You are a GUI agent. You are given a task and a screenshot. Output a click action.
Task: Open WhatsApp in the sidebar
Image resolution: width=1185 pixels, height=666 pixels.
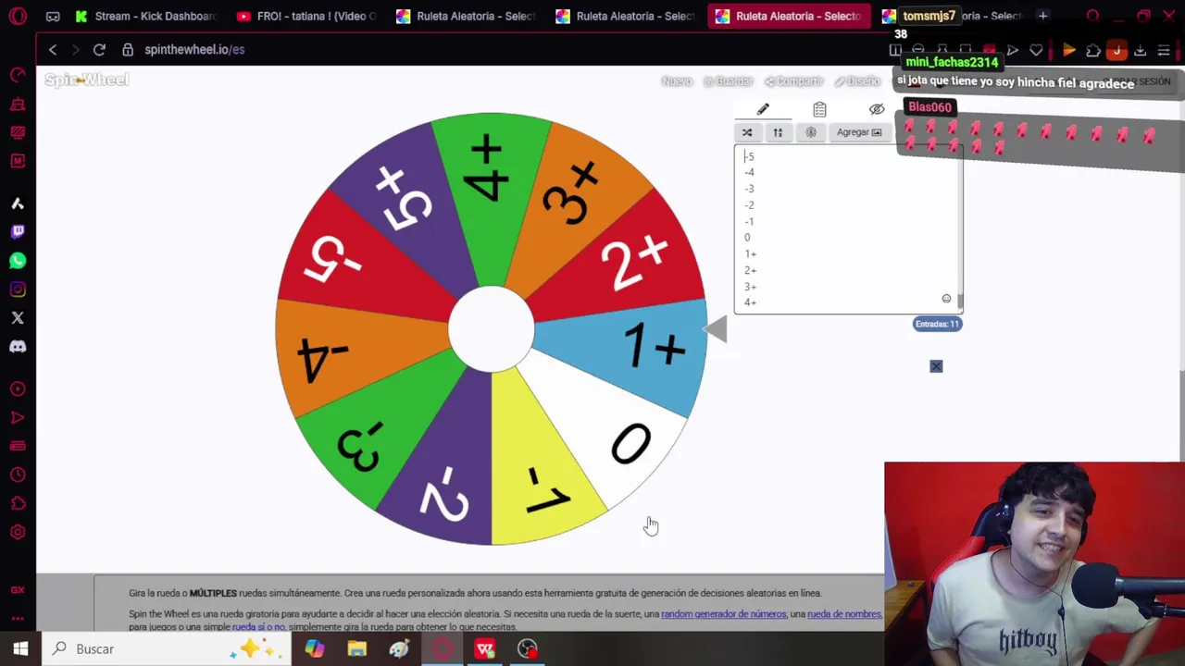(x=18, y=261)
